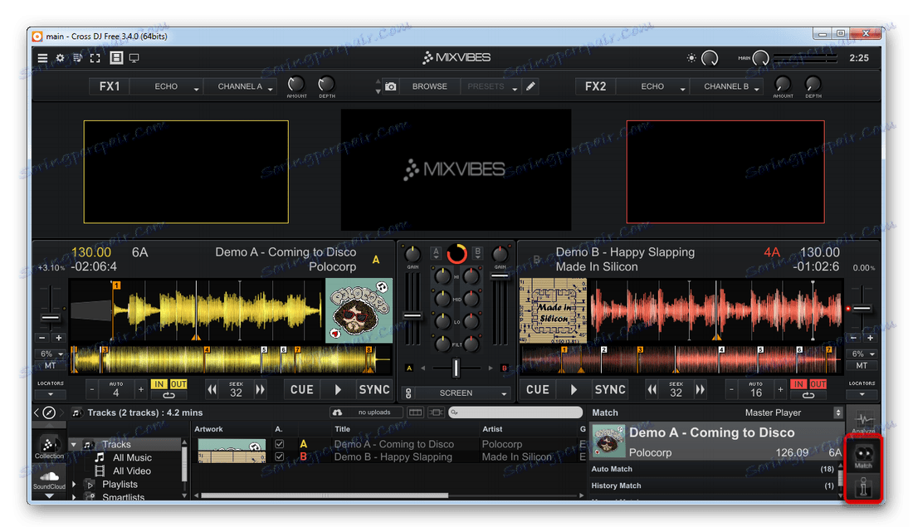Viewport: 913px width, 532px height.
Task: Select the SoundCloud source icon
Action: point(49,479)
